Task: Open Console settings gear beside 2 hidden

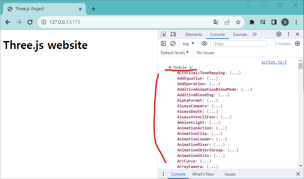Action: 297,43
